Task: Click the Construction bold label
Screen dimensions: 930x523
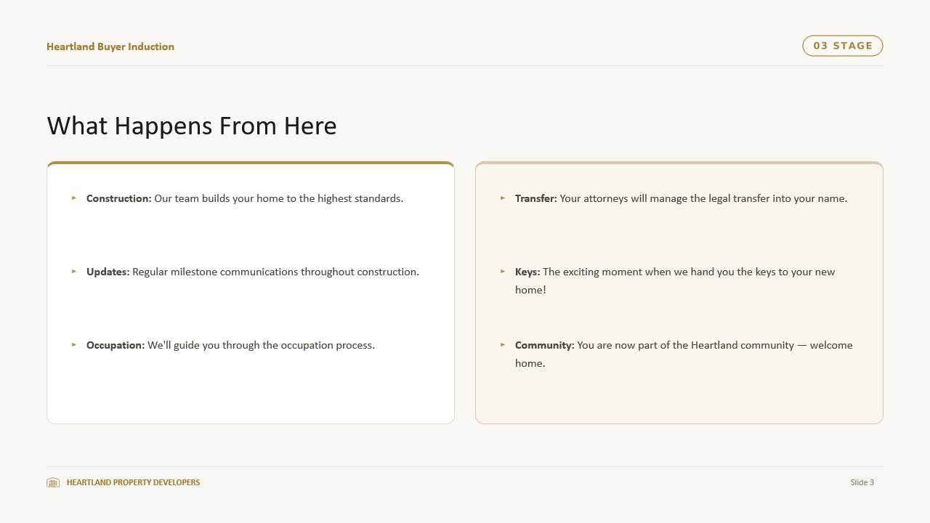Action: tap(119, 198)
